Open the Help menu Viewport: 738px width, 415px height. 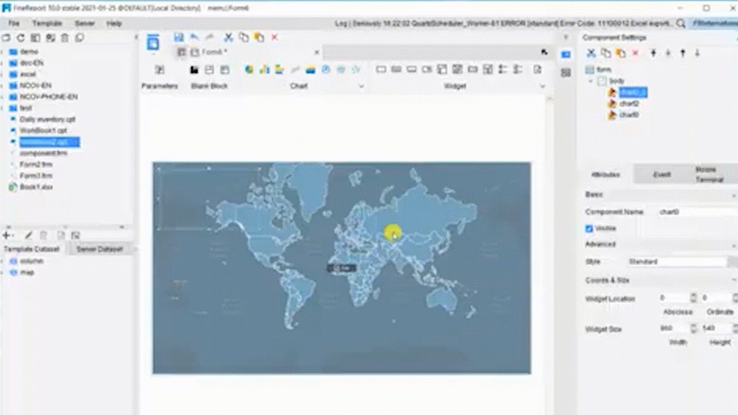[114, 23]
